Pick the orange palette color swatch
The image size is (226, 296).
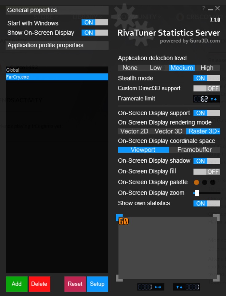(197, 182)
